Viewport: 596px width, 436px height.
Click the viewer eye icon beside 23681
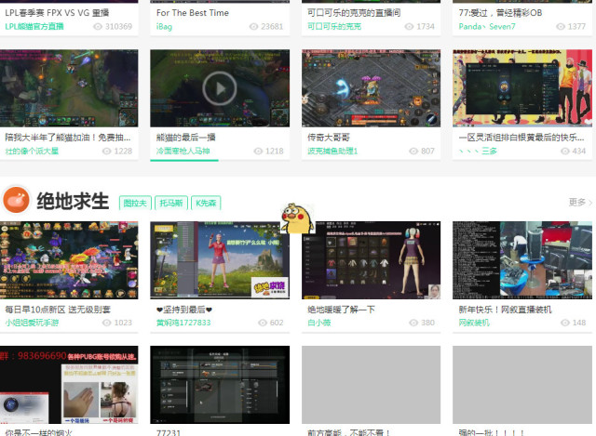tap(253, 27)
